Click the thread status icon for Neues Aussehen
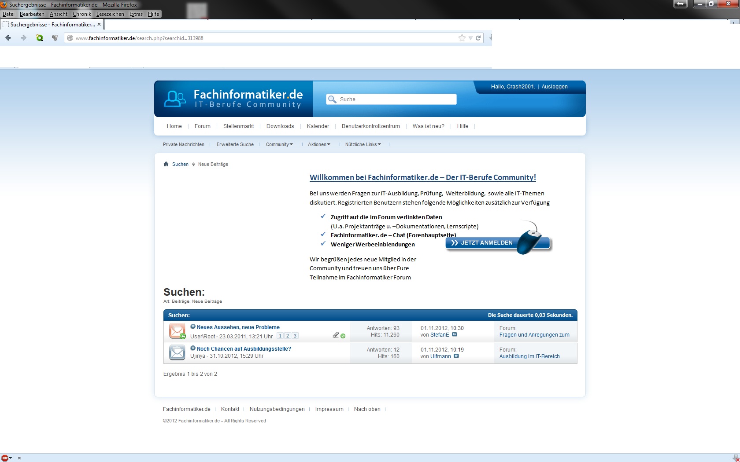 177,331
